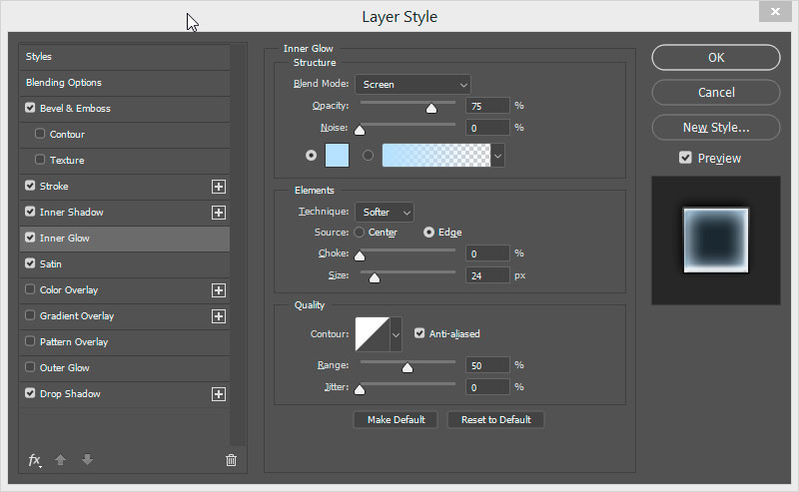Screen dimensions: 799x492
Task: Open the light blue glow color swatch
Action: tap(337, 156)
